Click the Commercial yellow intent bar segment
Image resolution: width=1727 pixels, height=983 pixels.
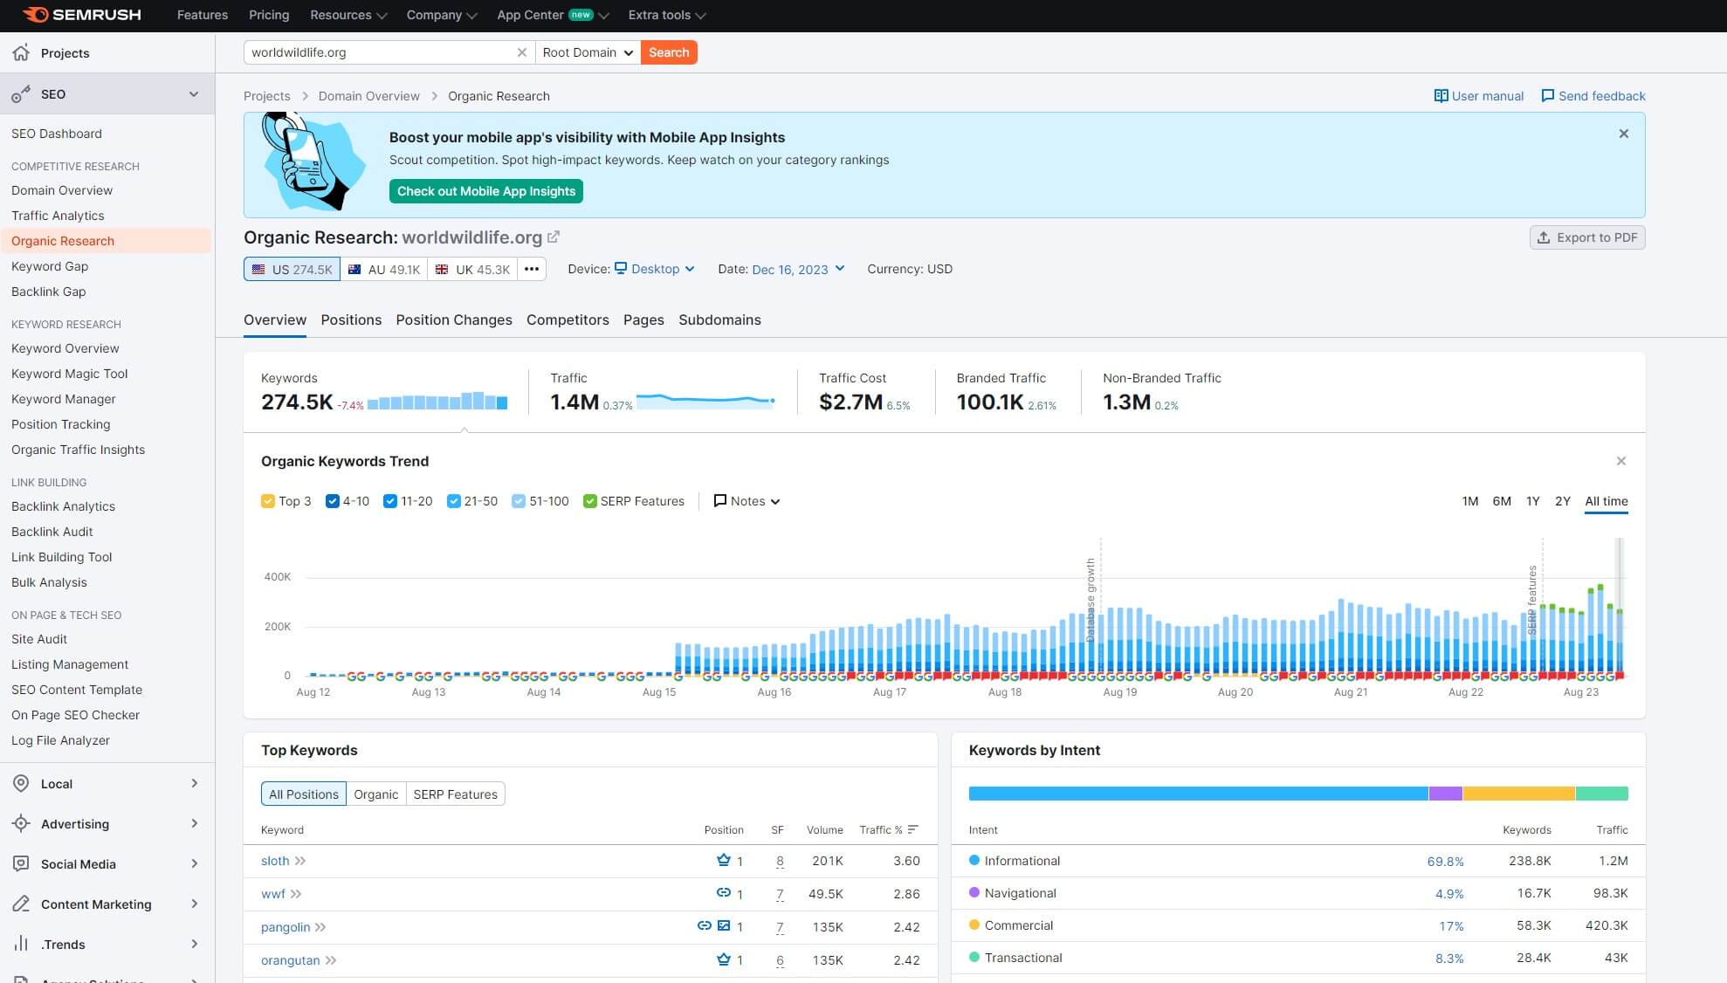[x=1519, y=794]
